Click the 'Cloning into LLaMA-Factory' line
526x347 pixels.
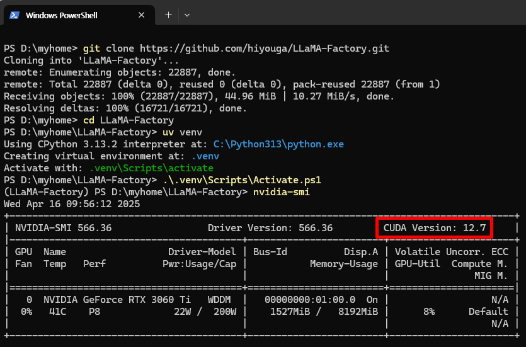pos(91,60)
